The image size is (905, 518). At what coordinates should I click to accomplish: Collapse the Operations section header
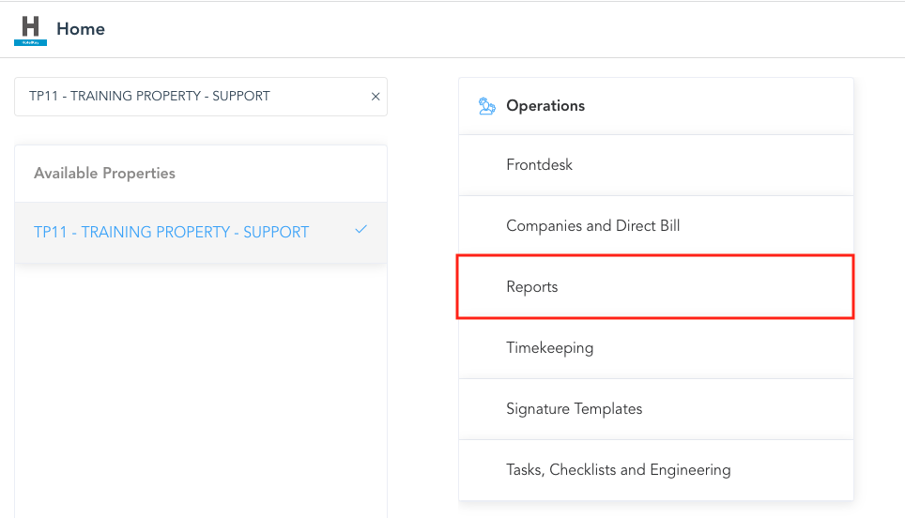pyautogui.click(x=655, y=106)
